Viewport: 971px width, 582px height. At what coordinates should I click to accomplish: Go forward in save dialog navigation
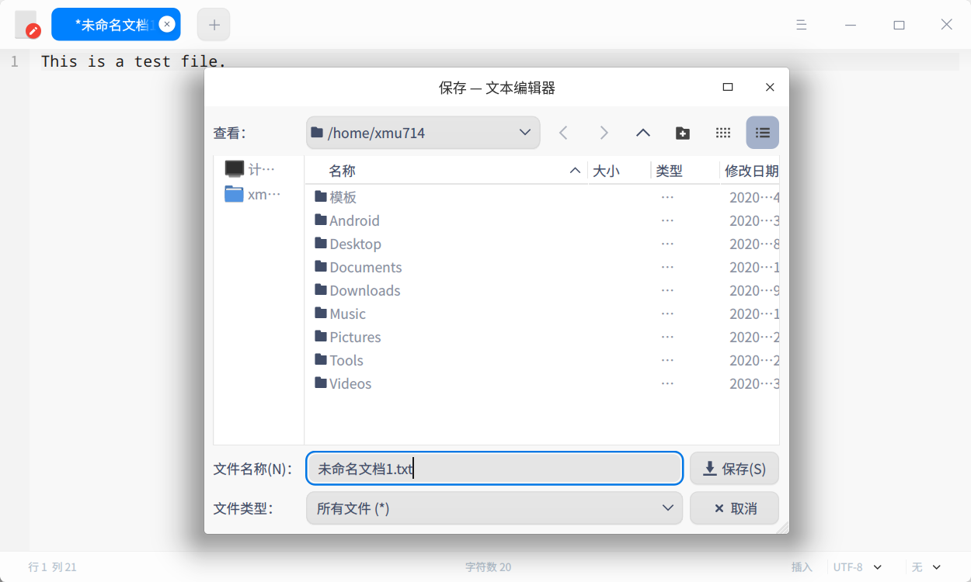pyautogui.click(x=604, y=133)
